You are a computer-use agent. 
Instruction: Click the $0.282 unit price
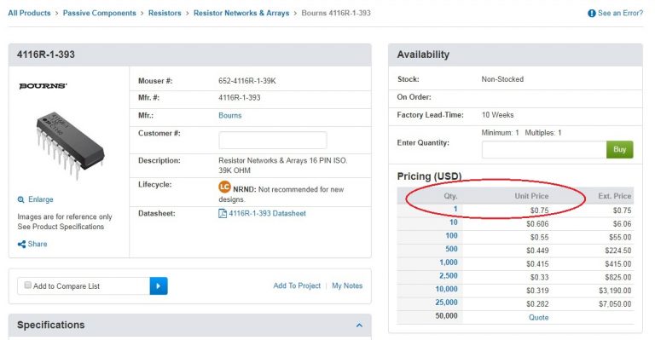(x=537, y=304)
